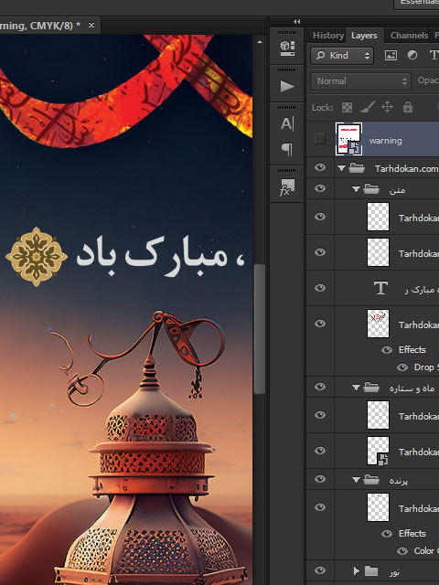Open the Actions play panel icon
This screenshot has height=585, width=439.
point(287,86)
